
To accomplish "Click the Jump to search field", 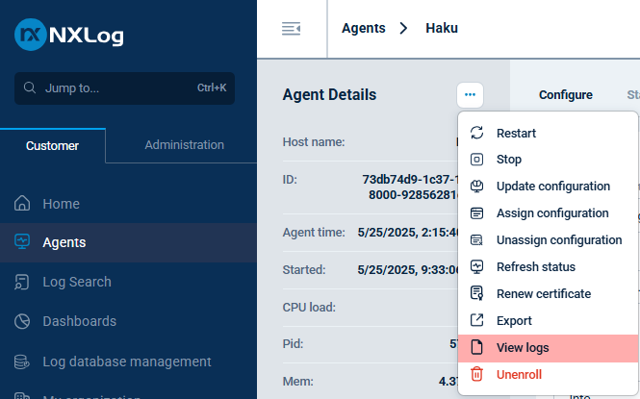I will pyautogui.click(x=125, y=87).
